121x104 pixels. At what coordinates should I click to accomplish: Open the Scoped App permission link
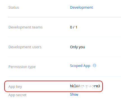pyautogui.click(x=80, y=66)
